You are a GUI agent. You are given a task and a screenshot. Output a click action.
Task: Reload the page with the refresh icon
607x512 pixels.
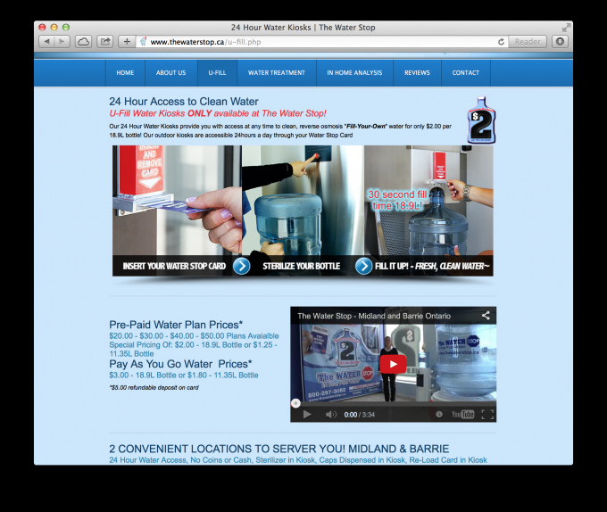click(x=502, y=41)
